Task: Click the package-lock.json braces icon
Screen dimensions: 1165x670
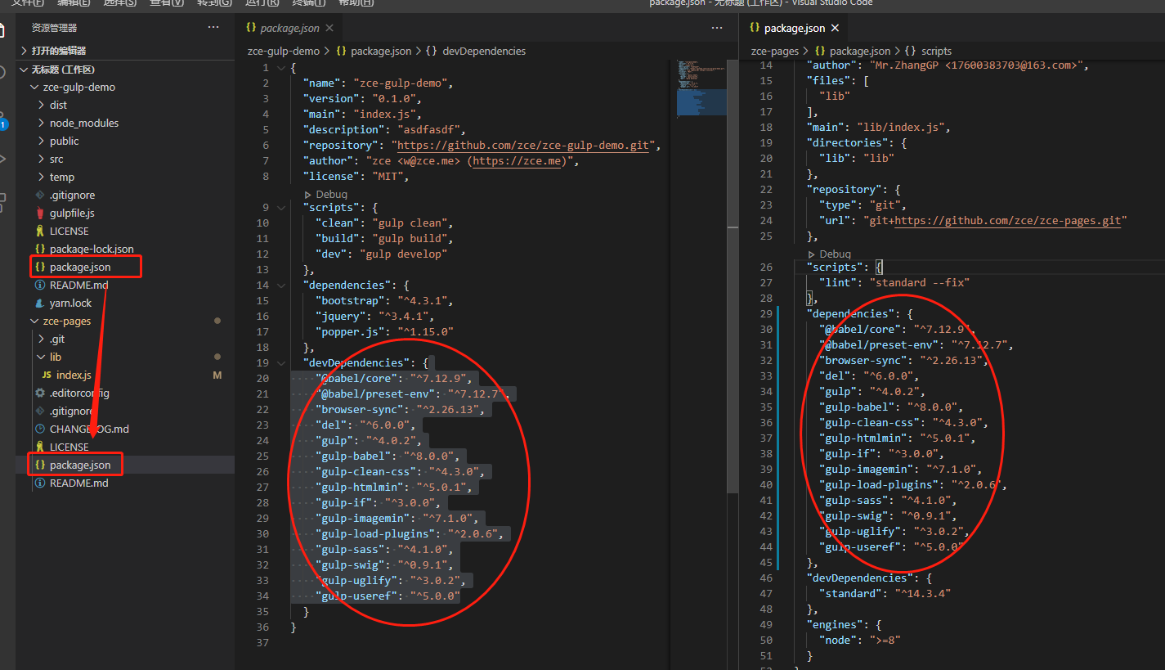Action: (40, 249)
